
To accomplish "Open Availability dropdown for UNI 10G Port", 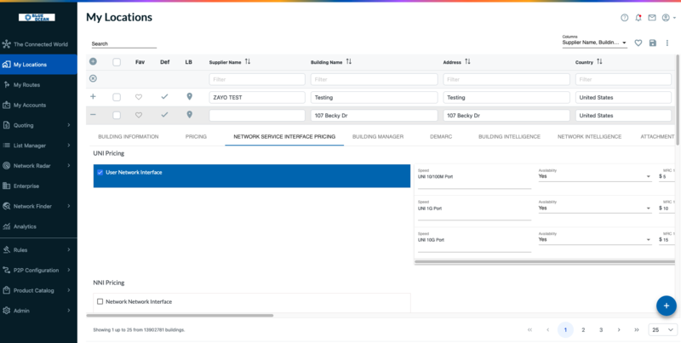I will click(x=595, y=239).
